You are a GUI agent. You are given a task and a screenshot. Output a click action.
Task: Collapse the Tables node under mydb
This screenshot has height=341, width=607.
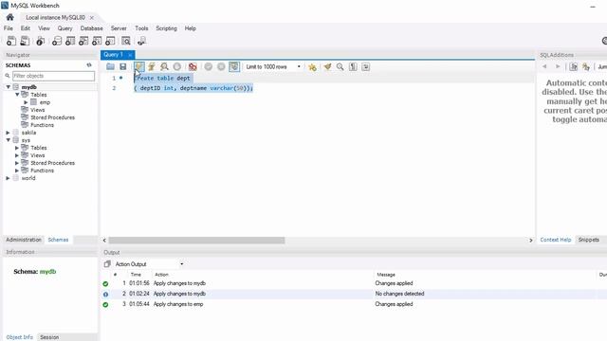(17, 95)
